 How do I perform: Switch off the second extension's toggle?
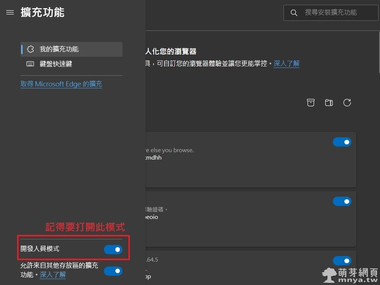(x=342, y=202)
